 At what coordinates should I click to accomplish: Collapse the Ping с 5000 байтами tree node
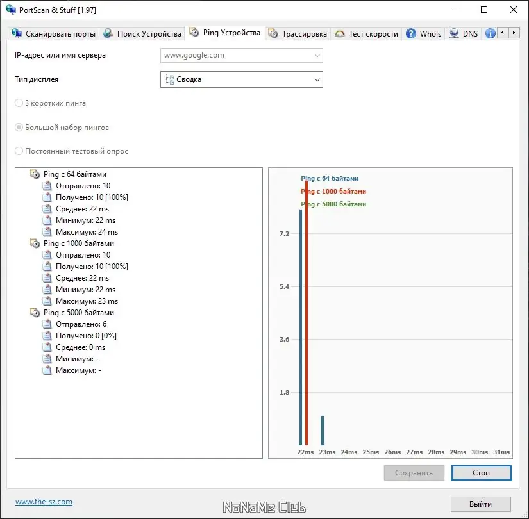coord(79,313)
